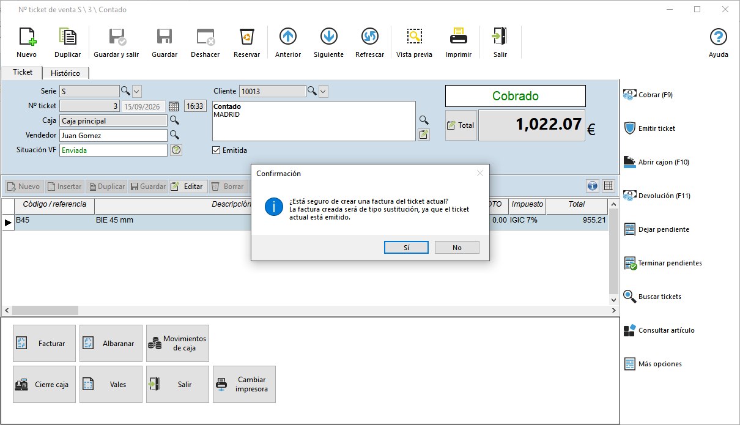Screen dimensions: 740x425
Task: Select the B45 article row in the table
Action: click(x=306, y=222)
